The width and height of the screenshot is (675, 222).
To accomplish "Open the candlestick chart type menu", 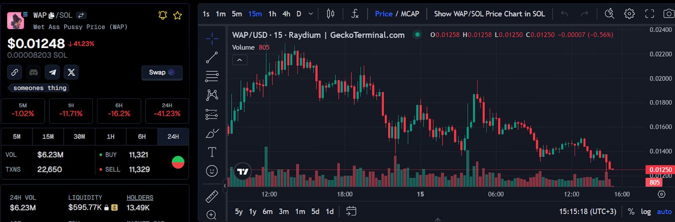I will click(331, 14).
